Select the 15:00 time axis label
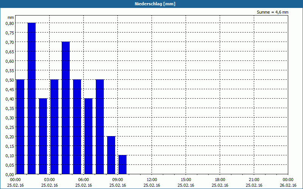The image size is (303, 189). click(186, 180)
